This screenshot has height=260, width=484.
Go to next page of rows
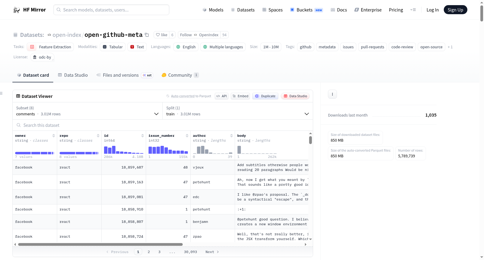point(212,252)
